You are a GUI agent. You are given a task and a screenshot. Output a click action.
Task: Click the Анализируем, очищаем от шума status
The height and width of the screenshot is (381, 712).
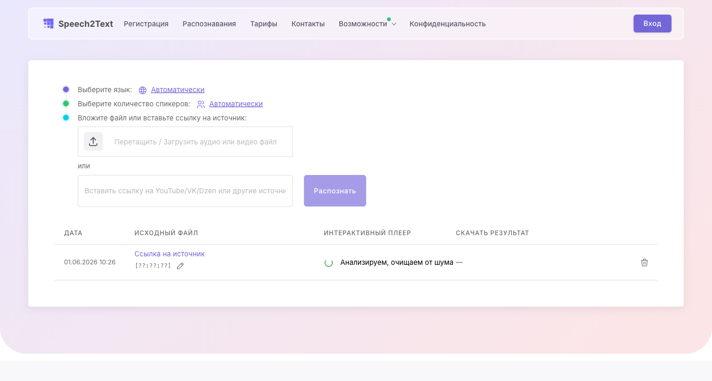(397, 262)
